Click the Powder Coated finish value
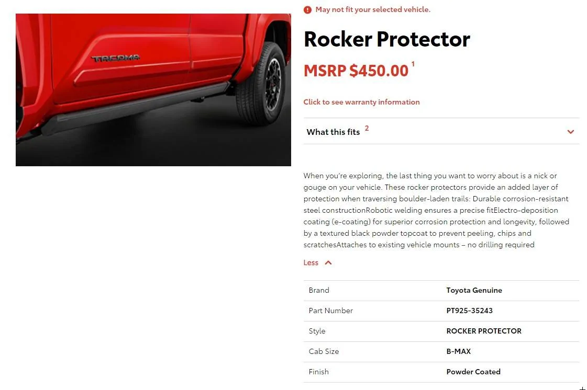This screenshot has height=390, width=587. [x=473, y=372]
